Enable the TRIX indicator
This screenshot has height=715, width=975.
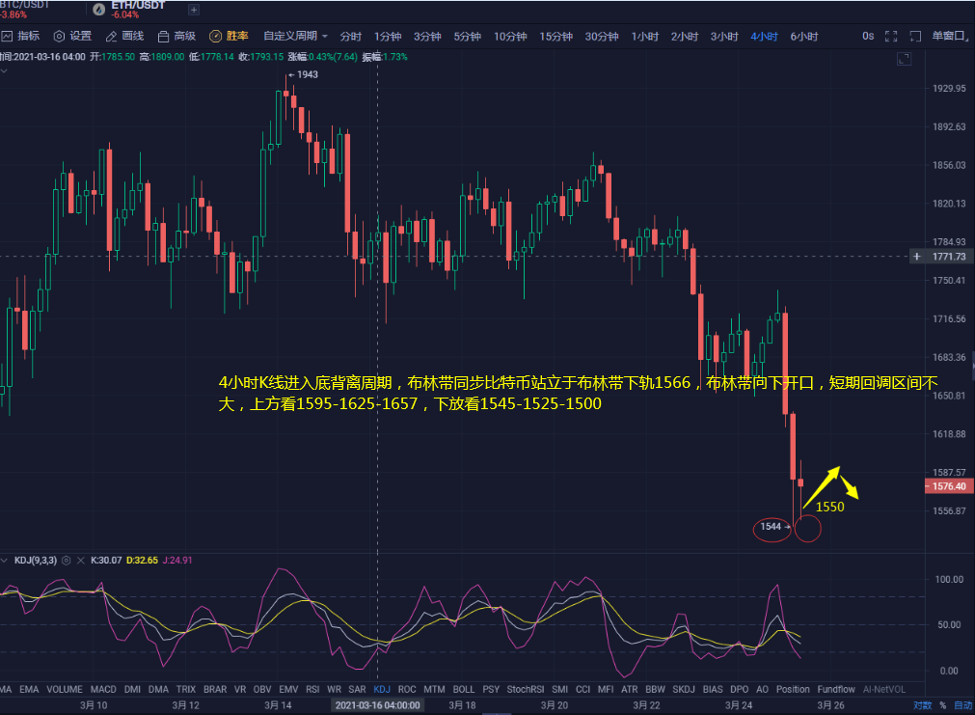tap(186, 689)
